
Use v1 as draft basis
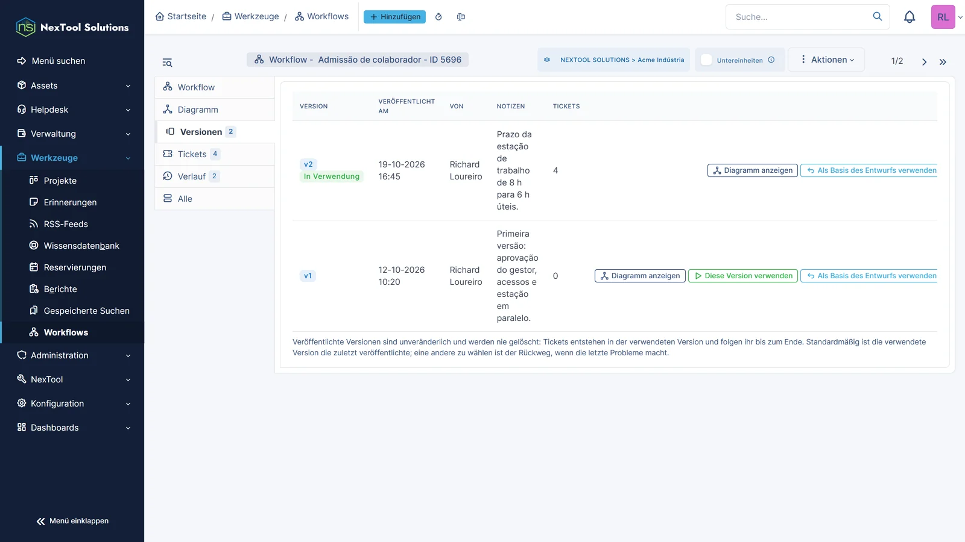pyautogui.click(x=869, y=276)
